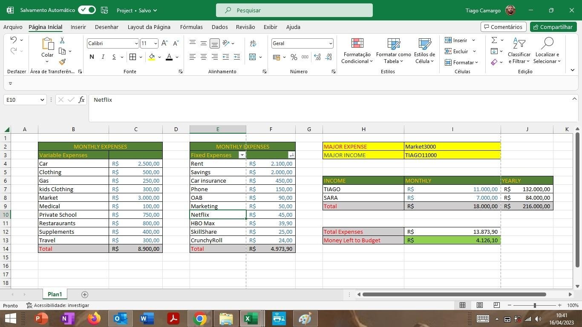Open the AutoSum function
Viewport: 582px width, 327px height.
click(x=494, y=40)
